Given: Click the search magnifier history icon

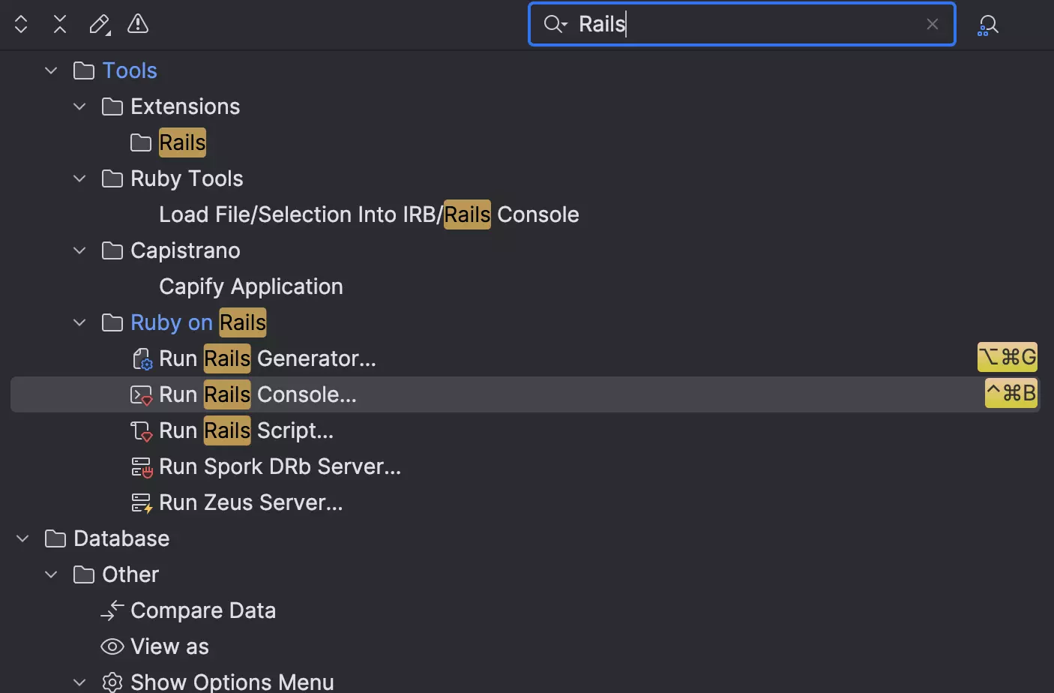Looking at the screenshot, I should (555, 24).
